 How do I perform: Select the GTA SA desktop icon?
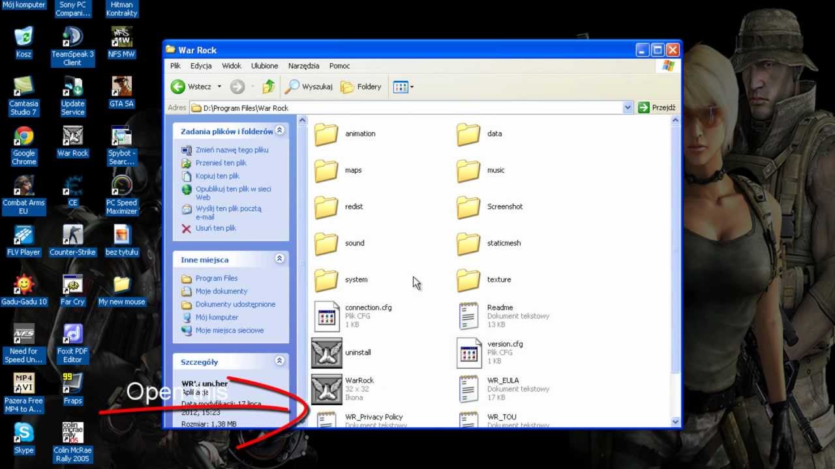tap(121, 92)
